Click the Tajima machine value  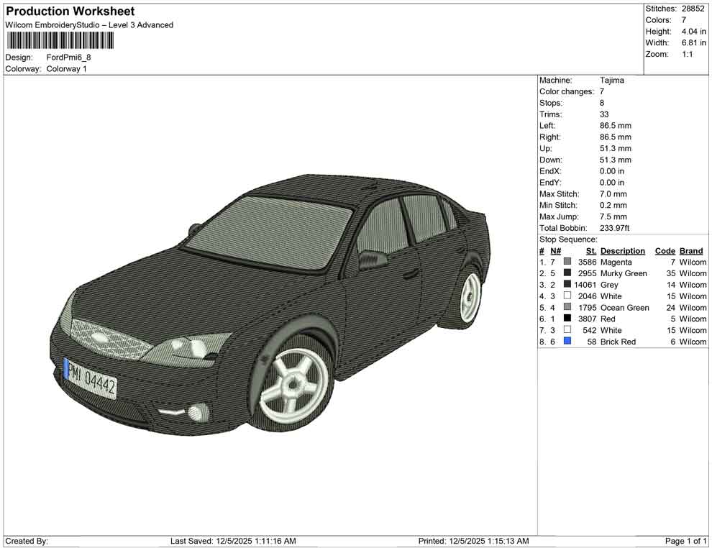[612, 81]
